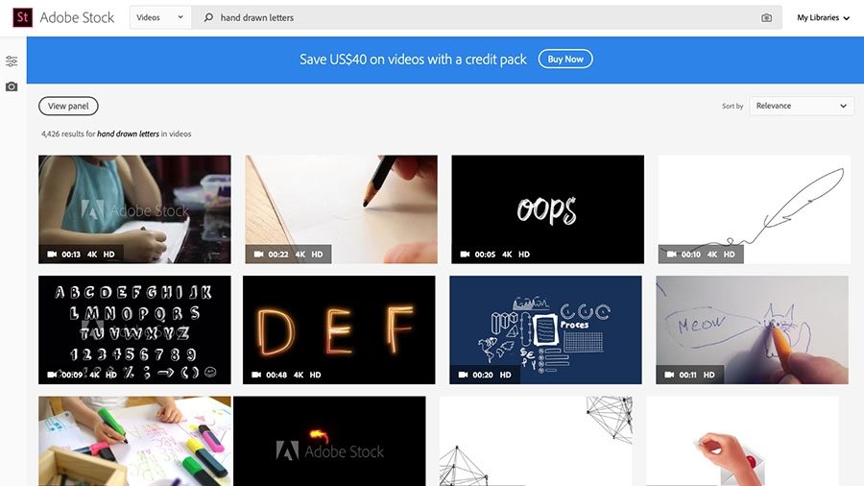Click video camera icon on 00:05 oops clip
The width and height of the screenshot is (864, 486).
point(465,254)
